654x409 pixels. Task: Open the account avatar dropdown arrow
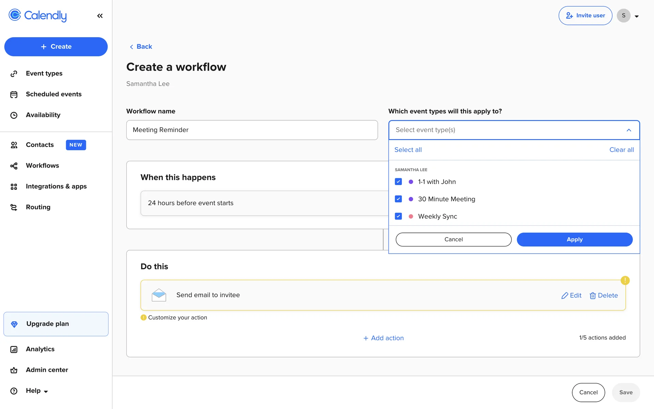click(x=636, y=16)
